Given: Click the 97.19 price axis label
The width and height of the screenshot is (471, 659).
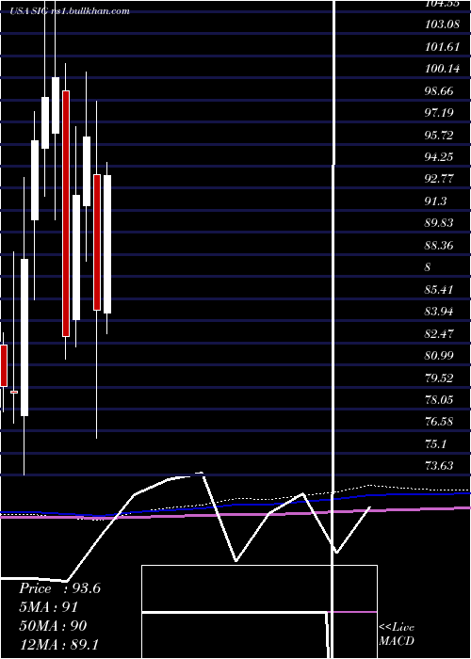Looking at the screenshot, I should coord(439,113).
